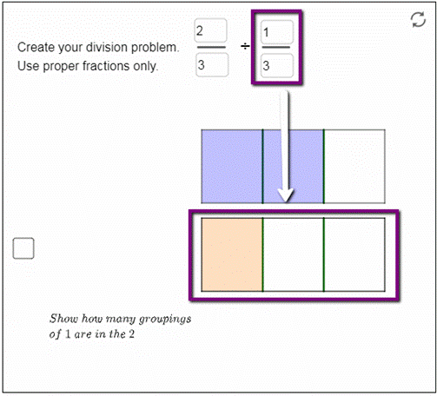Click the orange shaded segment
This screenshot has height=396, width=437.
232,254
